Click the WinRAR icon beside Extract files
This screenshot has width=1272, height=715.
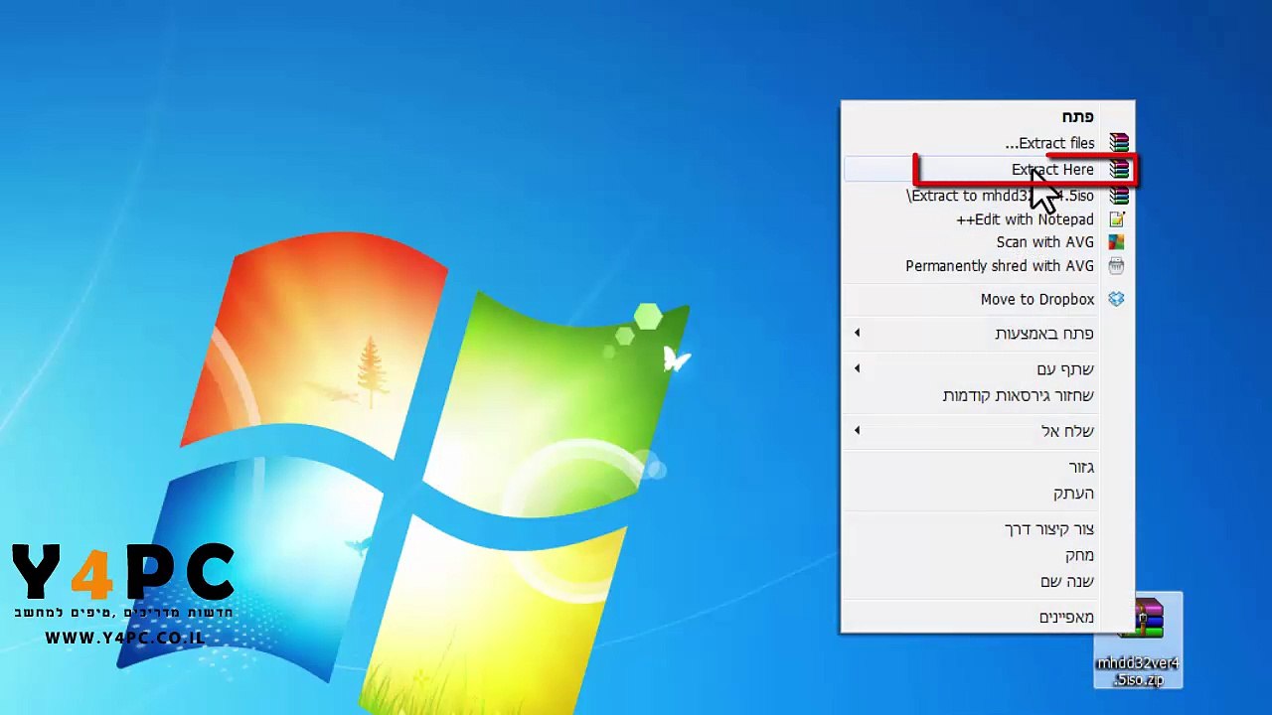pos(1119,143)
